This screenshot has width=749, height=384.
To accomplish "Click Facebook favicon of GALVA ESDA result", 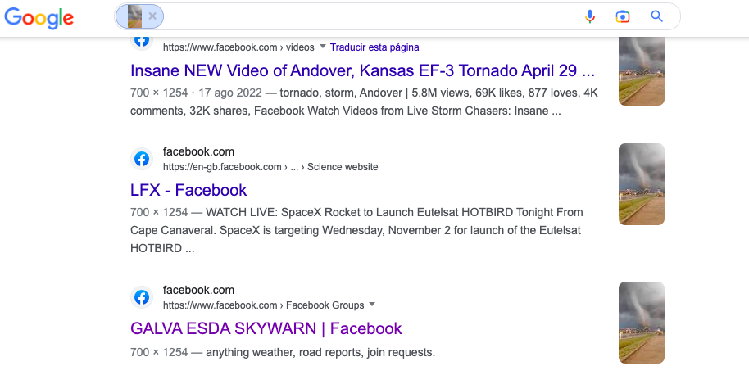I will pos(142,297).
